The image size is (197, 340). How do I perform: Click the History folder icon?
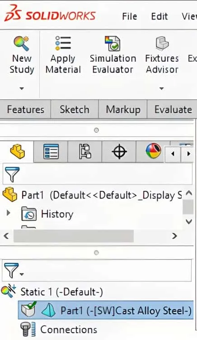tap(29, 214)
